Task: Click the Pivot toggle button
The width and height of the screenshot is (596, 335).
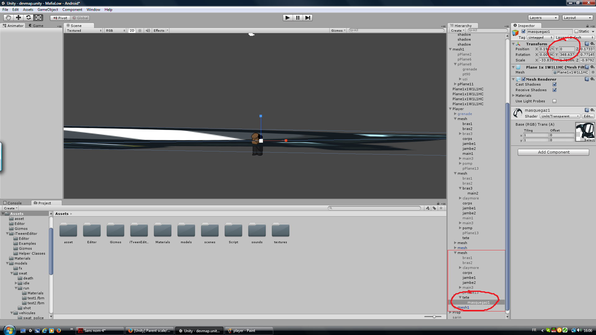Action: coord(60,18)
